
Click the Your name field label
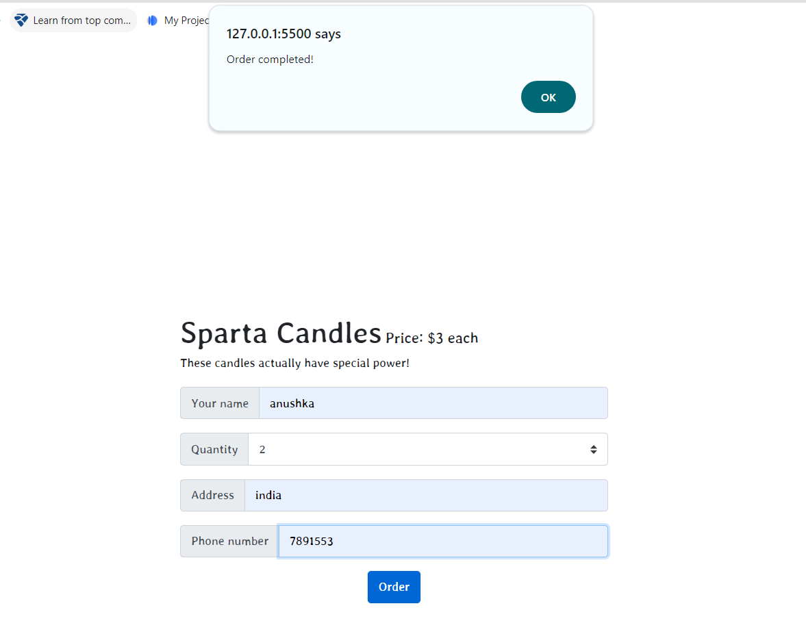pyautogui.click(x=219, y=403)
